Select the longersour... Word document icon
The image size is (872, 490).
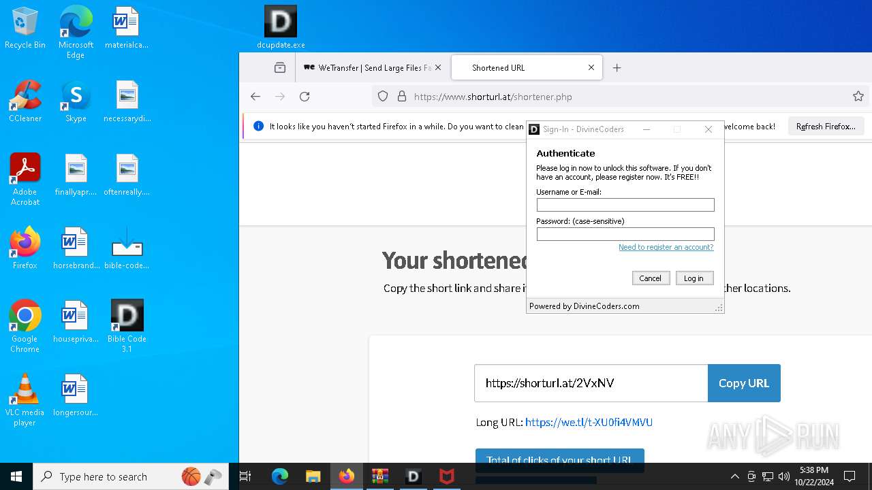coord(76,395)
